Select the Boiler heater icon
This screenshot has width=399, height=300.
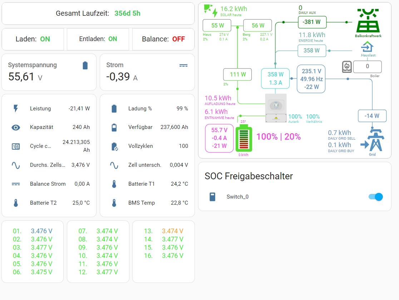[x=346, y=66]
